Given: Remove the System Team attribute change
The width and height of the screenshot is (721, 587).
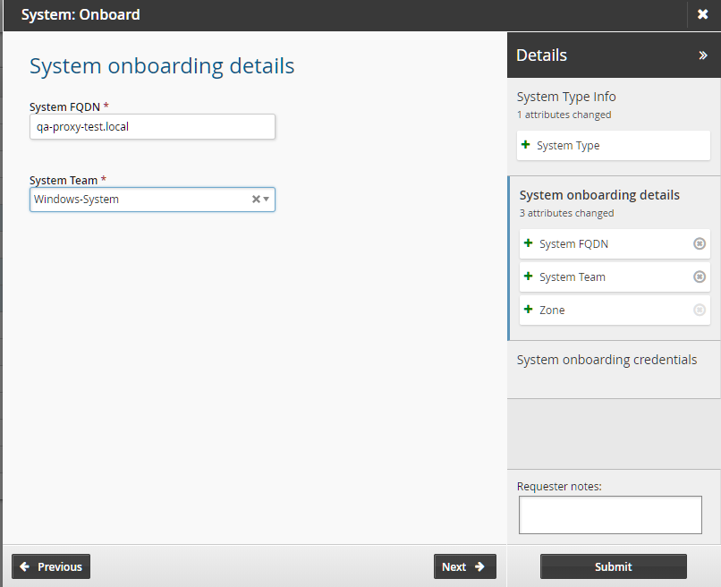Looking at the screenshot, I should click(700, 276).
